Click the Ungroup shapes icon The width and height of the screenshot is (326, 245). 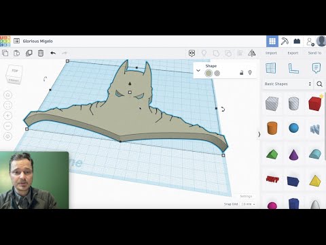(228, 53)
